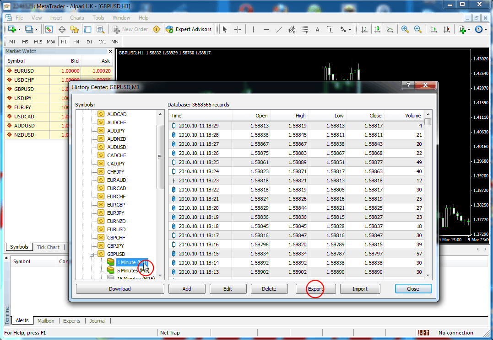Sort records by Volume column header

tap(404, 116)
